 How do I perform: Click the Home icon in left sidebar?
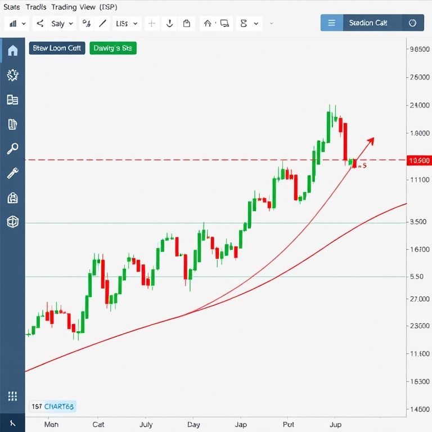click(x=12, y=51)
